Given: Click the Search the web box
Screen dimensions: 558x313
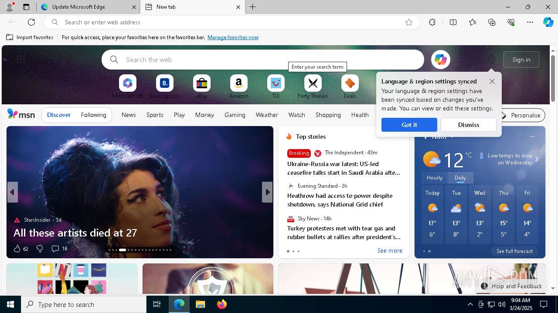Looking at the screenshot, I should tap(263, 60).
